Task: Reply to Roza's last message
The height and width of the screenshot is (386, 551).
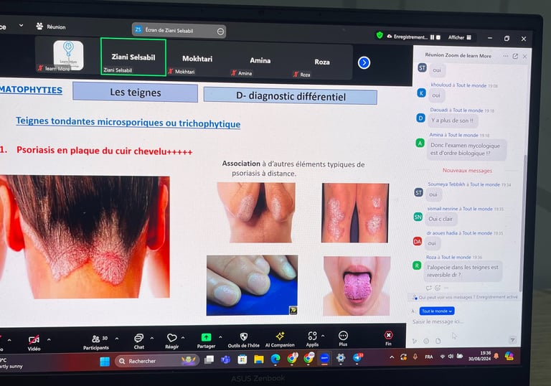Action: point(429,288)
